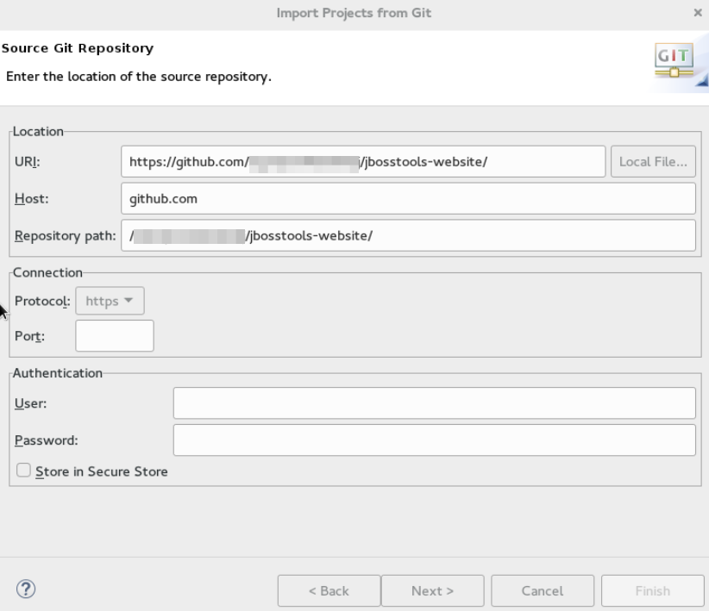Enable Store in Secure Store checkbox
Image resolution: width=709 pixels, height=611 pixels.
tap(23, 471)
